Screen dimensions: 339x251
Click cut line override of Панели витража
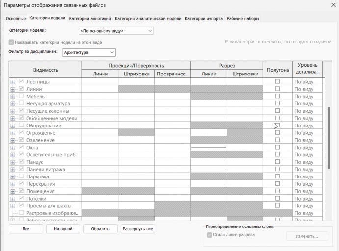pos(209,169)
